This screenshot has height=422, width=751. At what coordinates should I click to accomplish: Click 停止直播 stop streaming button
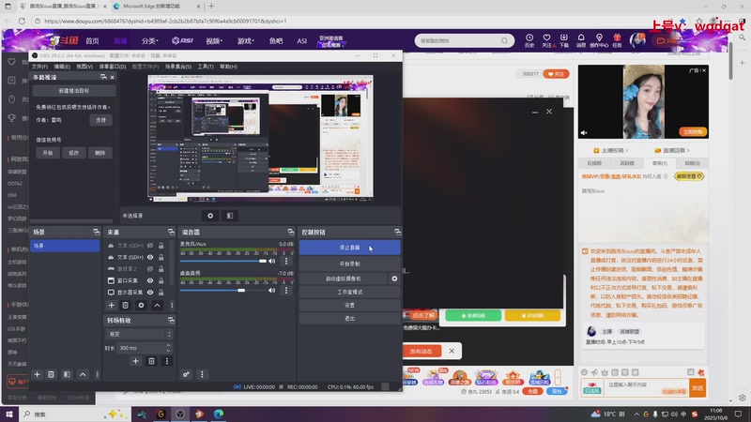point(349,248)
